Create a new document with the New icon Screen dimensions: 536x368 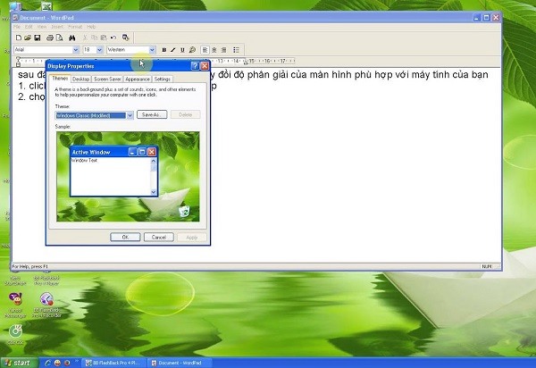coord(18,38)
